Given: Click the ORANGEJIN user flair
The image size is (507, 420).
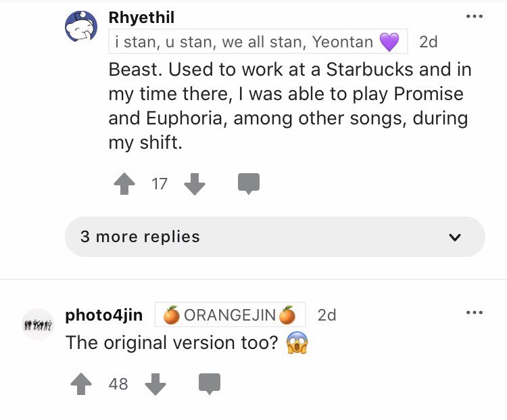Looking at the screenshot, I should tap(230, 315).
